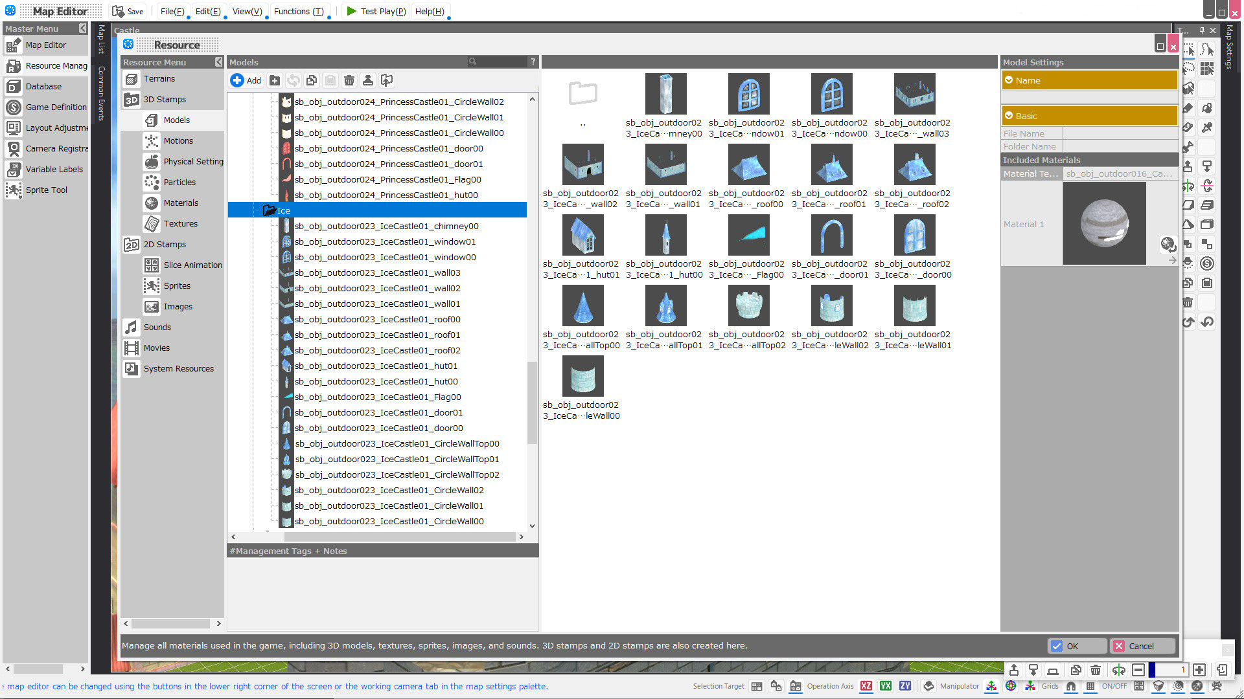Click the Cancel button
Screen dimensions: 1244x699
click(1142, 645)
